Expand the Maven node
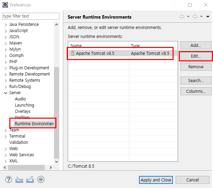The width and height of the screenshot is (213, 188). coord(6,43)
